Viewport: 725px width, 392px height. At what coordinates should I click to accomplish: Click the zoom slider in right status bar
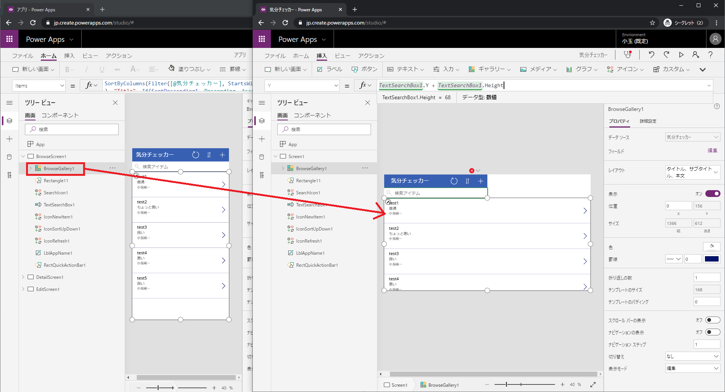click(x=524, y=384)
